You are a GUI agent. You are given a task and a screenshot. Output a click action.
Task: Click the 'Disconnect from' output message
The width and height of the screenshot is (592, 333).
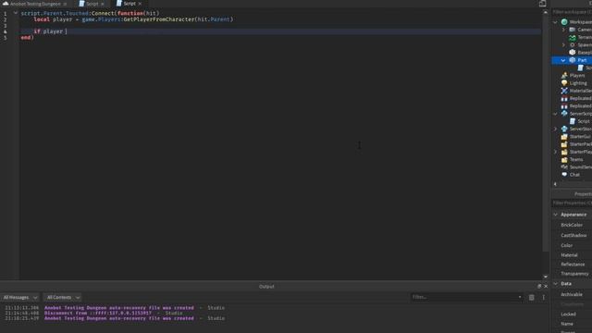(98, 313)
